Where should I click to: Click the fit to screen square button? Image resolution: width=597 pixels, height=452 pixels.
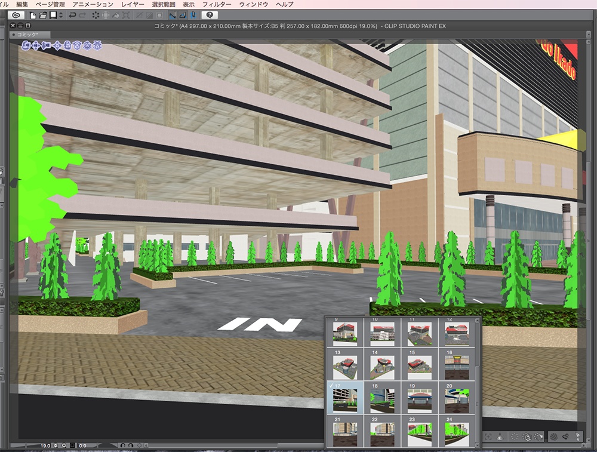tap(72, 445)
